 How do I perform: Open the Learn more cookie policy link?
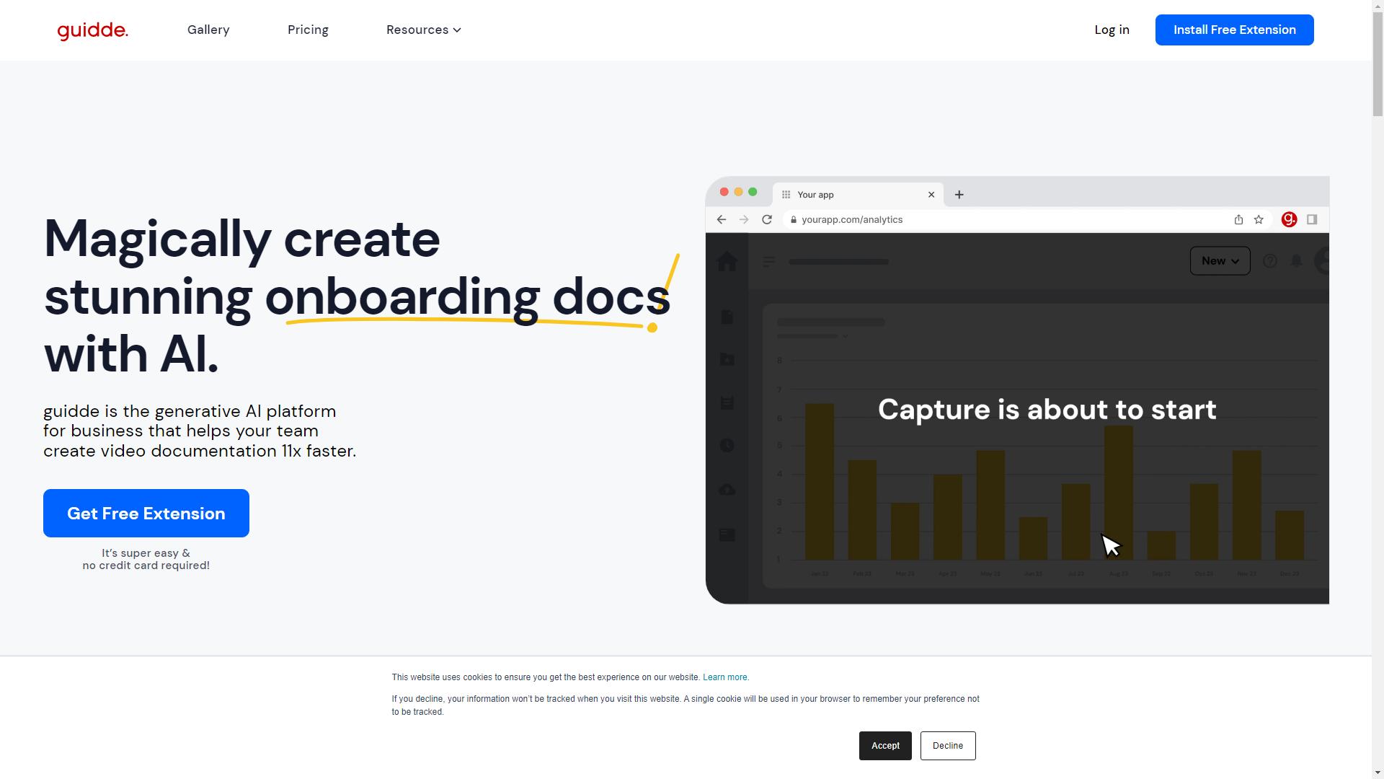724,677
